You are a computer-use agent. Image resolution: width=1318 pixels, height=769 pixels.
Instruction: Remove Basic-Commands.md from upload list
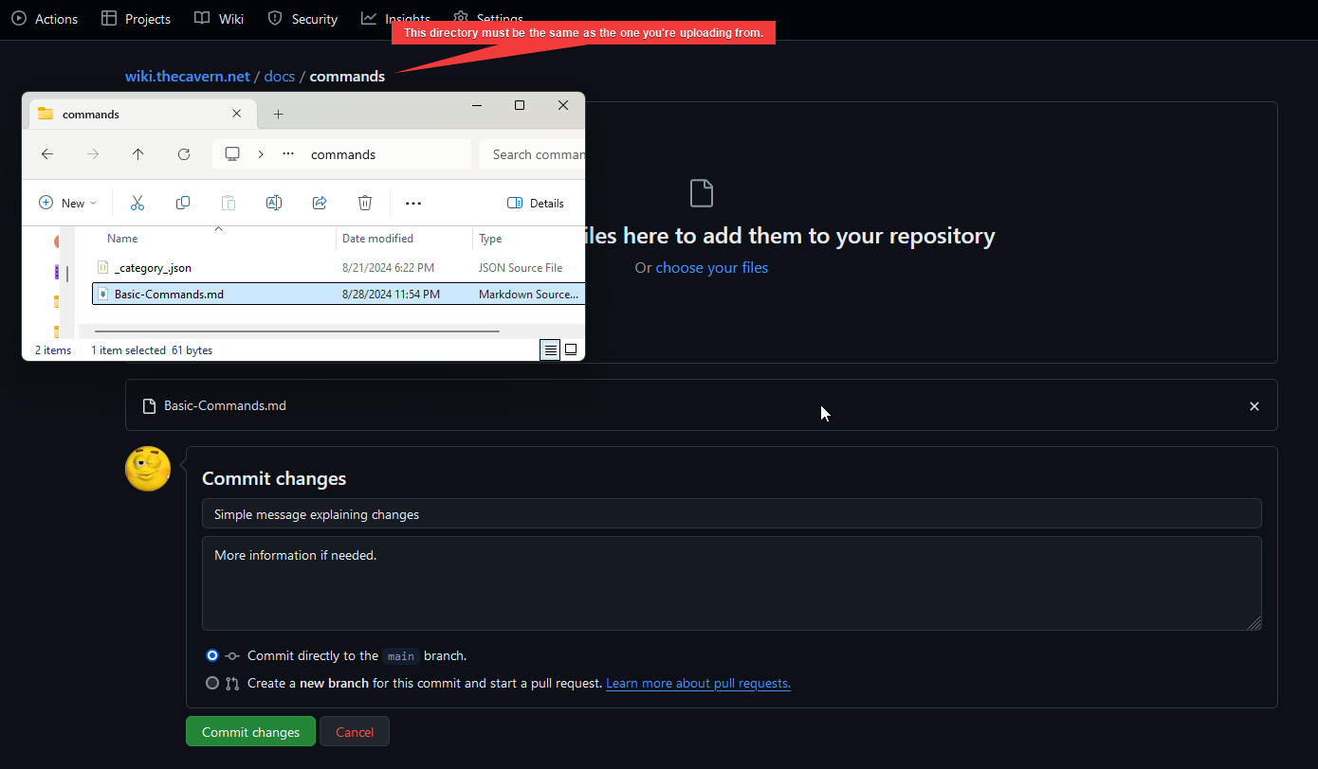[1254, 406]
